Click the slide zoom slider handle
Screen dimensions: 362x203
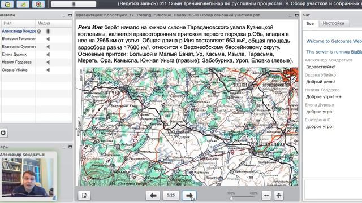pyautogui.click(x=231, y=198)
